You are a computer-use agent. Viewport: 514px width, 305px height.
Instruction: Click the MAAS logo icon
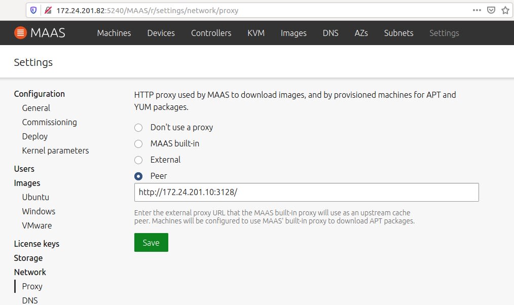[20, 33]
